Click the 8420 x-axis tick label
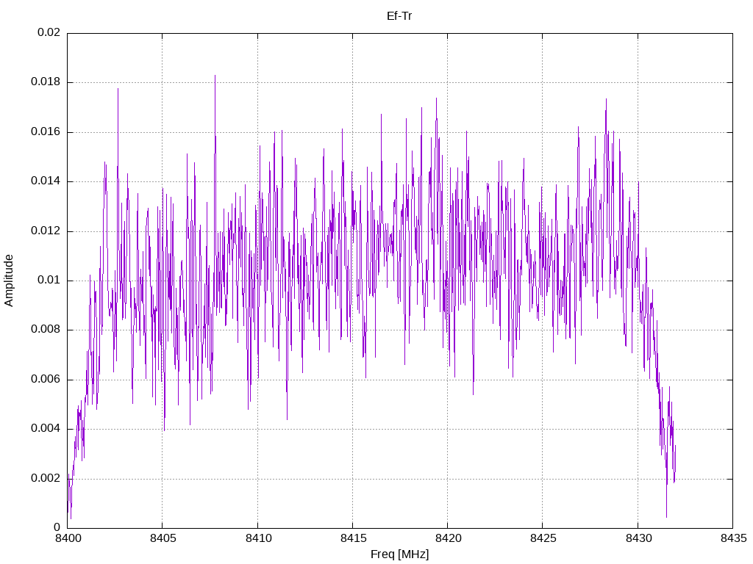Image resolution: width=753 pixels, height=564 pixels. click(448, 538)
